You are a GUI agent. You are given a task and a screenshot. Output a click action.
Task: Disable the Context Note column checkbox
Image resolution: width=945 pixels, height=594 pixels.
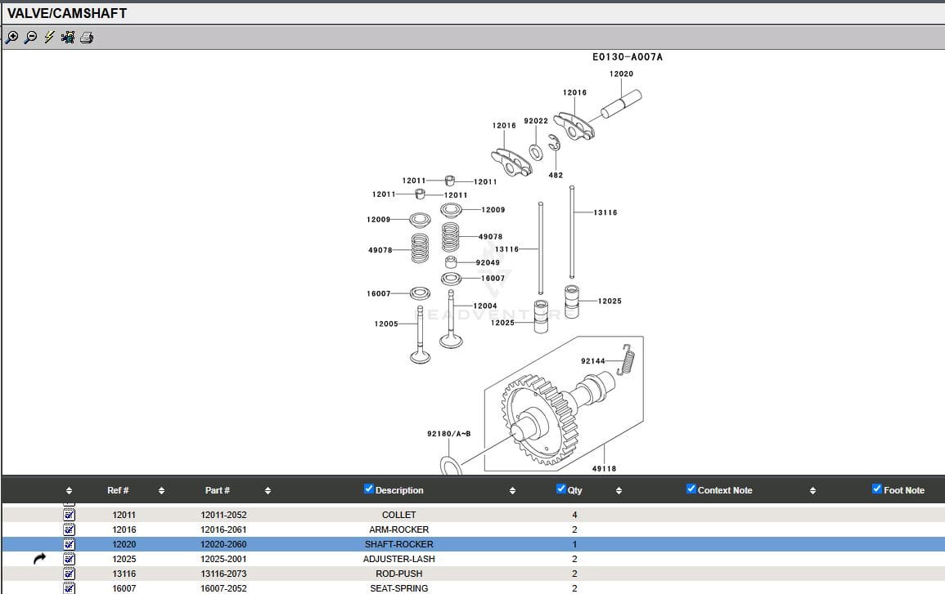691,489
